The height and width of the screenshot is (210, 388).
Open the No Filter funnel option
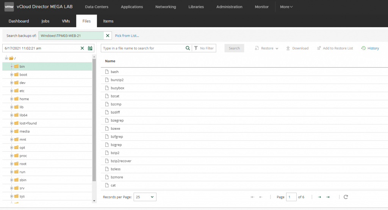tap(204, 48)
